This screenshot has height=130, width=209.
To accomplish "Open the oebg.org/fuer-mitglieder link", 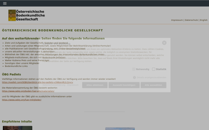I will [22, 100].
